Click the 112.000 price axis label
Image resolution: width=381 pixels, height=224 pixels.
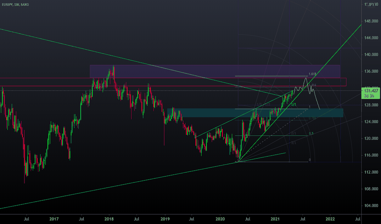(371, 172)
